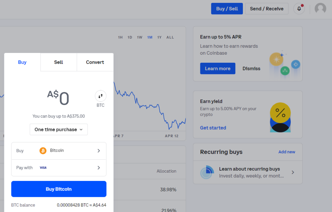Open the profile avatar menu
The image size is (332, 212).
(320, 9)
